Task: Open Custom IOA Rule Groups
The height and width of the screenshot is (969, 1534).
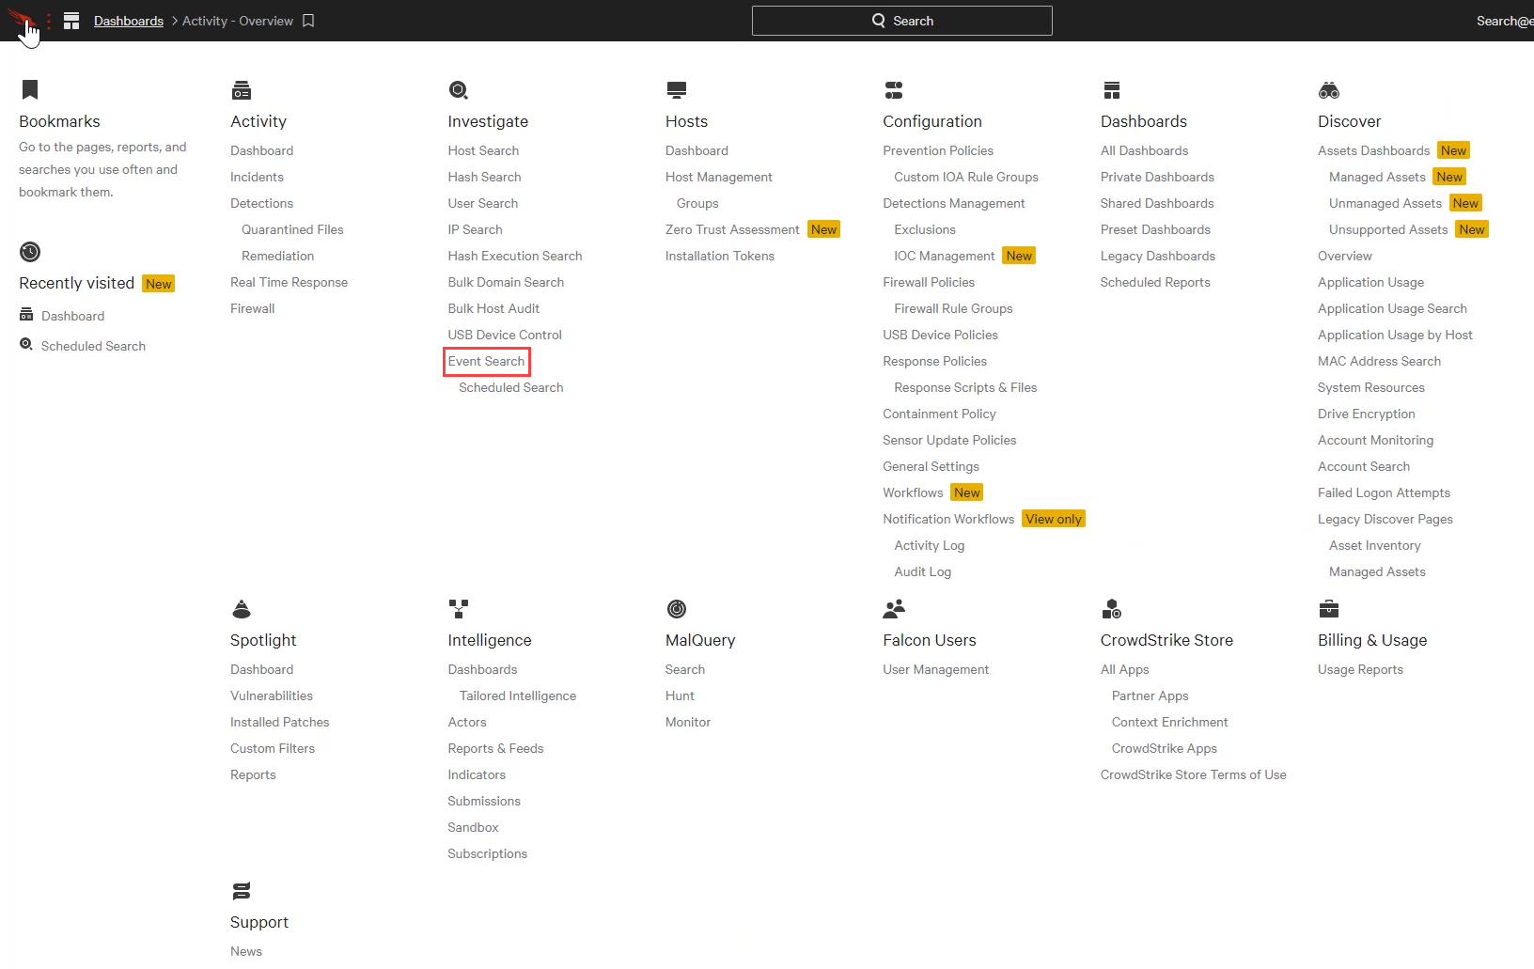Action: [966, 177]
